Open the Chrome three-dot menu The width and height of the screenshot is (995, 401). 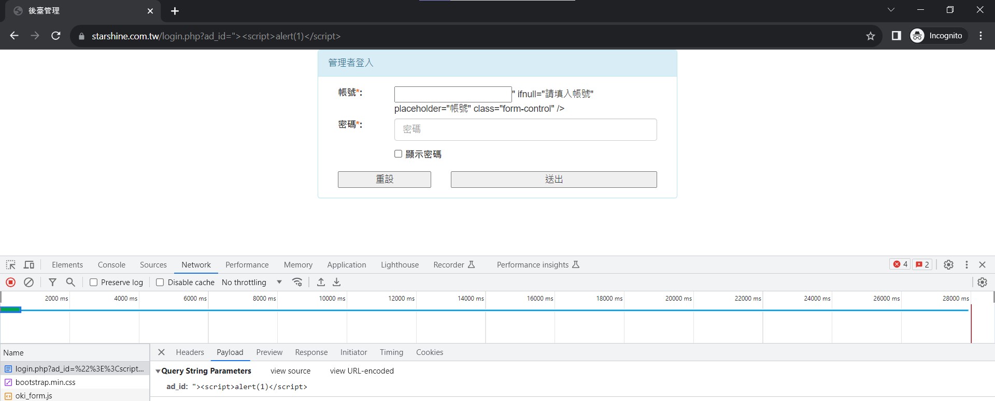(x=980, y=36)
